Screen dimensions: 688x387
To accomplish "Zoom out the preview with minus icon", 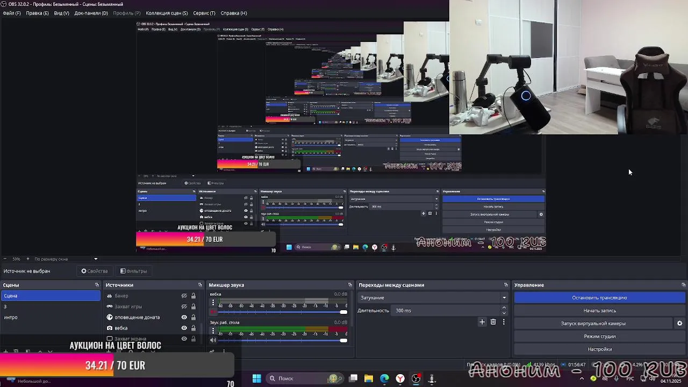I will coord(5,259).
